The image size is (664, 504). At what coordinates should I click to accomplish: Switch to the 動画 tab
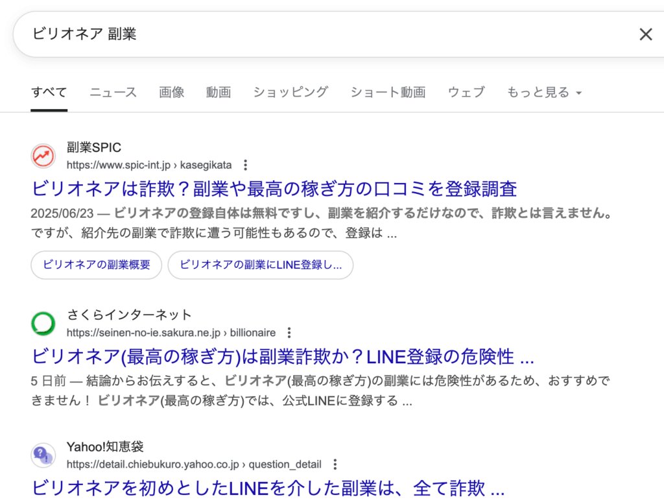click(219, 92)
